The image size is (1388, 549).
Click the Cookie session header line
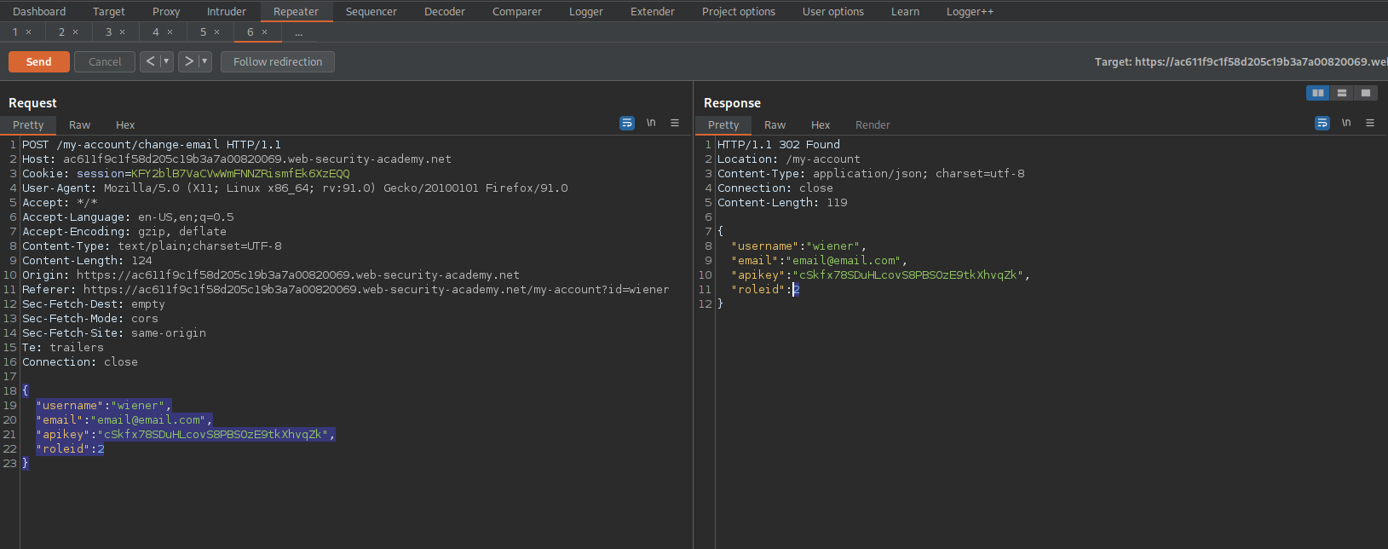[186, 174]
